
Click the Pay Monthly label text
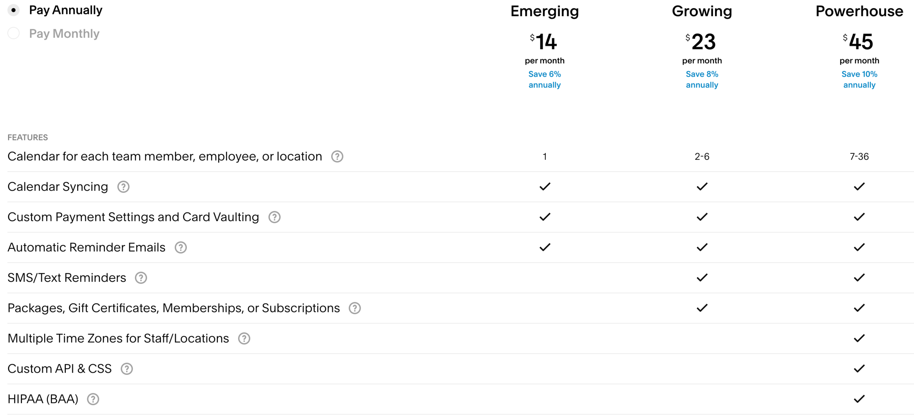coord(64,34)
